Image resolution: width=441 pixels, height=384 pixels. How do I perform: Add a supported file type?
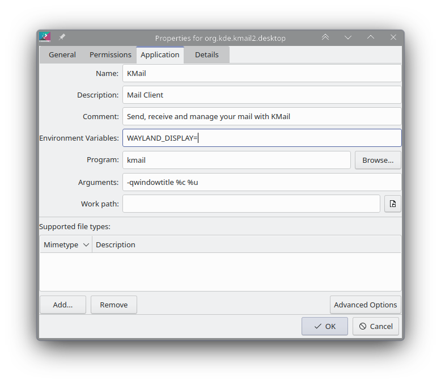[x=63, y=305]
